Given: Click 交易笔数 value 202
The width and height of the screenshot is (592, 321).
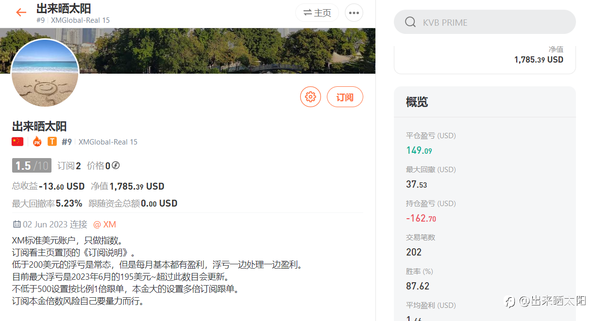Looking at the screenshot, I should click(414, 252).
